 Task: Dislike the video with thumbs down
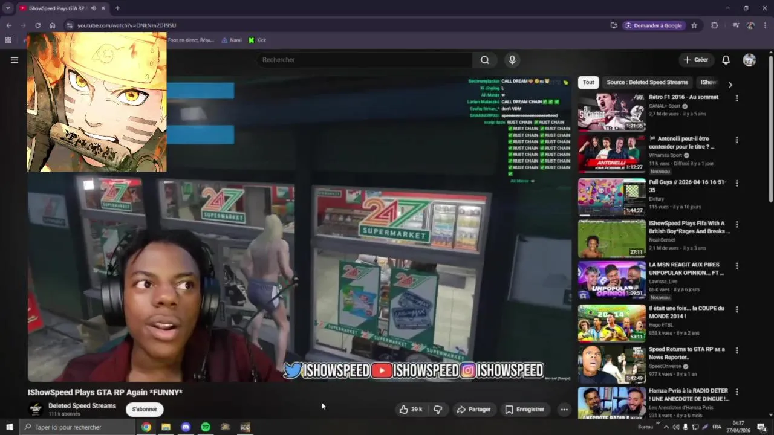coord(438,410)
